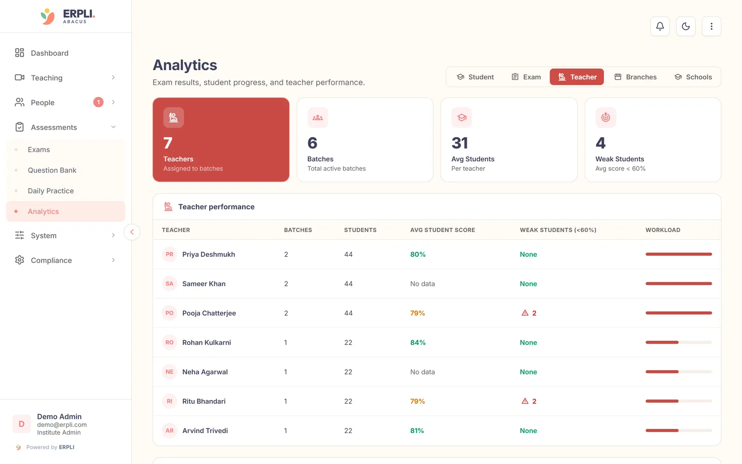Click Arvind Trivedi's AR avatar

pyautogui.click(x=170, y=430)
